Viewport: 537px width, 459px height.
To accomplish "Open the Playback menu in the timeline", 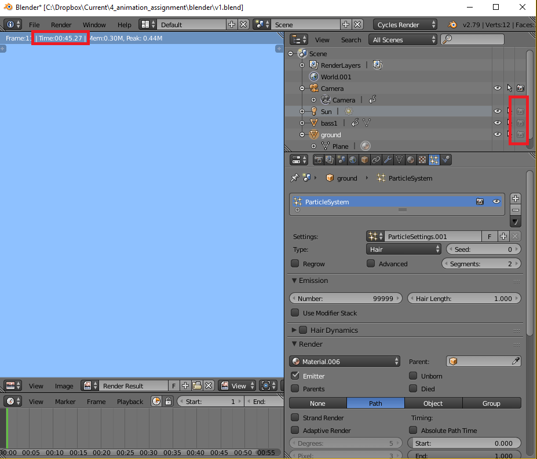I will (130, 401).
